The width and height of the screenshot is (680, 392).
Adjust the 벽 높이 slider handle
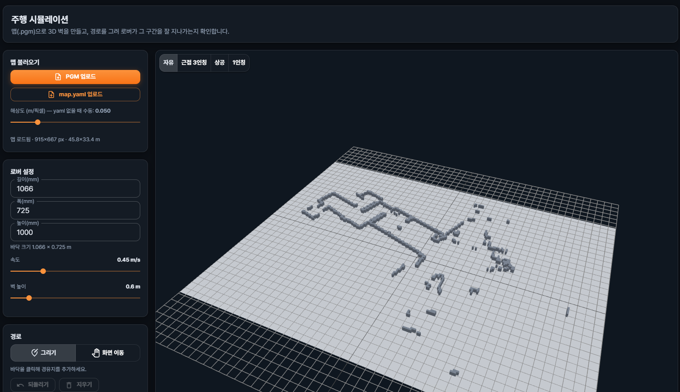point(29,298)
